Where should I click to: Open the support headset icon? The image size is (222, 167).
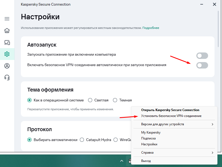click(x=7, y=78)
